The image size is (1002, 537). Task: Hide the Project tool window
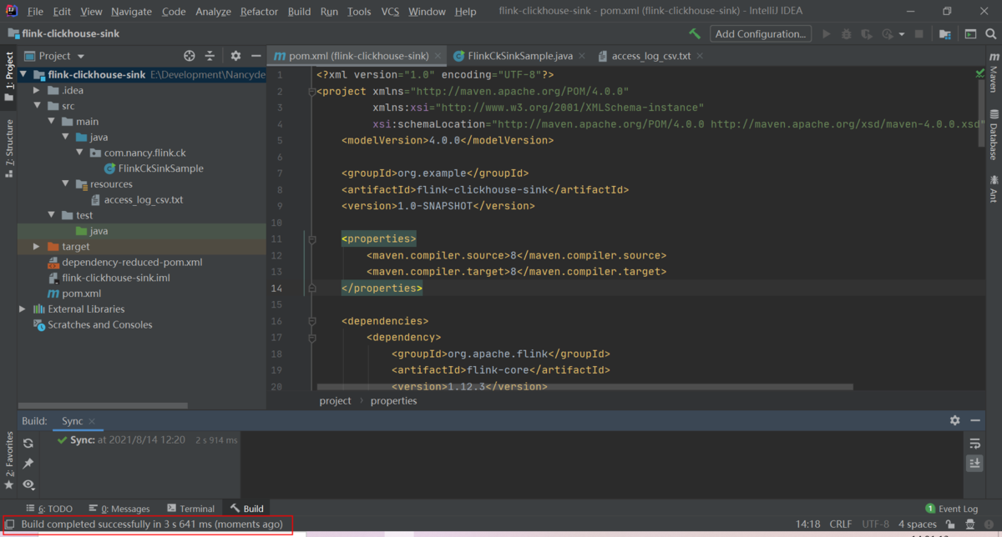pyautogui.click(x=256, y=56)
